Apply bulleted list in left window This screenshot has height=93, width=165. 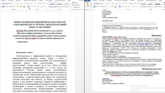28,4
